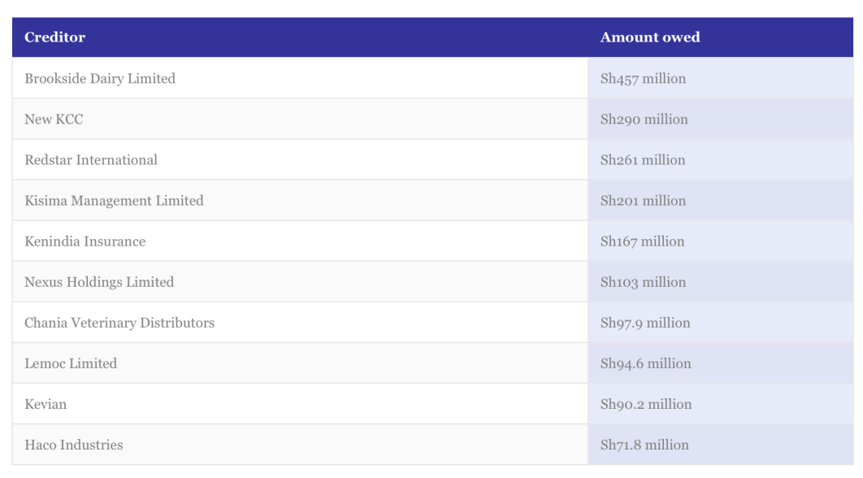Viewport: 863px width, 478px height.
Task: Select the Redstar International cell
Action: point(300,159)
